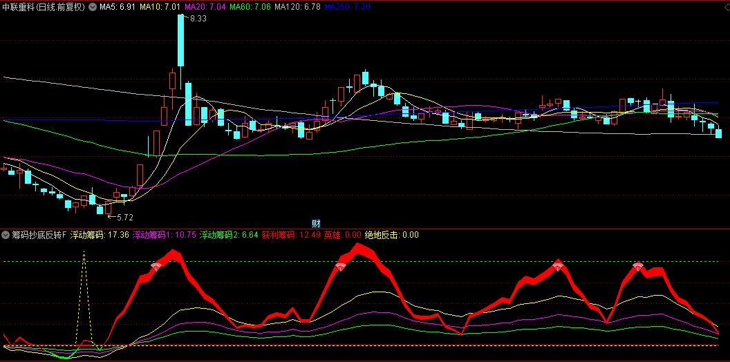This screenshot has height=362, width=730.
Task: Select the second red diamond signal marker
Action: 341,267
